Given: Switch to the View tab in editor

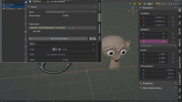Looking at the screenshot, I should (99, 38).
